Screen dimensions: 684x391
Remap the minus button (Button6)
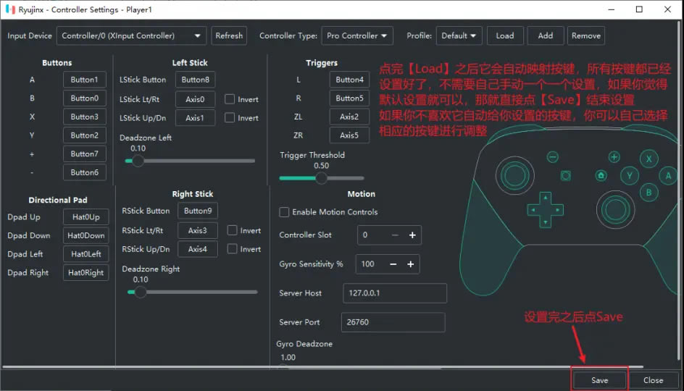85,172
